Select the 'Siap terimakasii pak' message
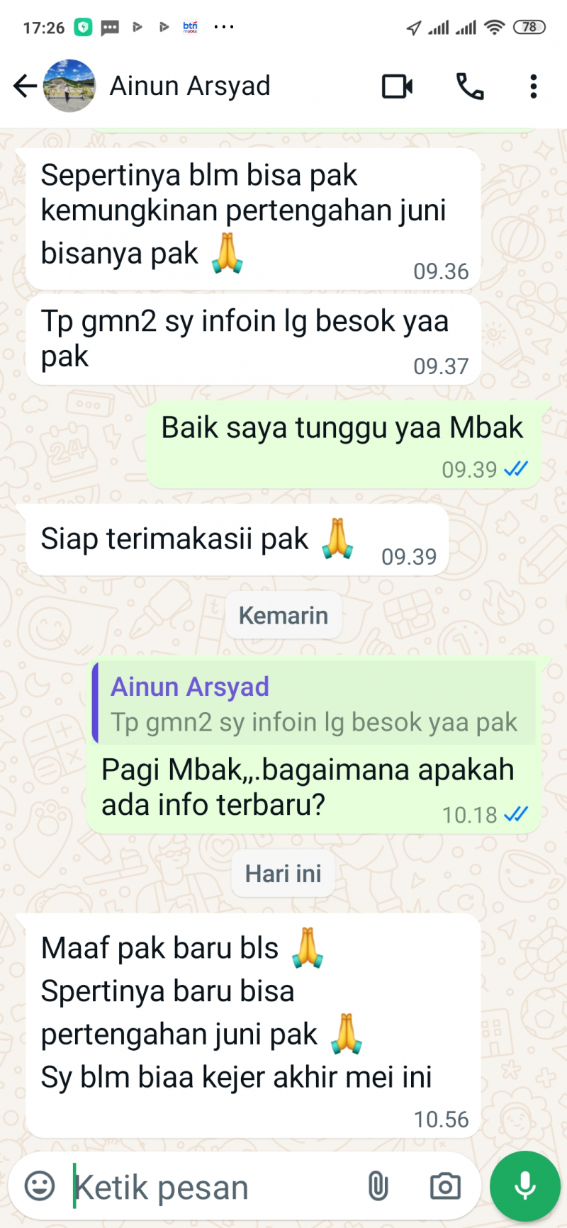 (237, 541)
